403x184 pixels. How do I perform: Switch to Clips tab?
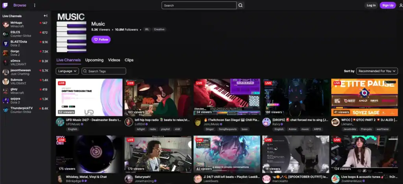tap(129, 60)
